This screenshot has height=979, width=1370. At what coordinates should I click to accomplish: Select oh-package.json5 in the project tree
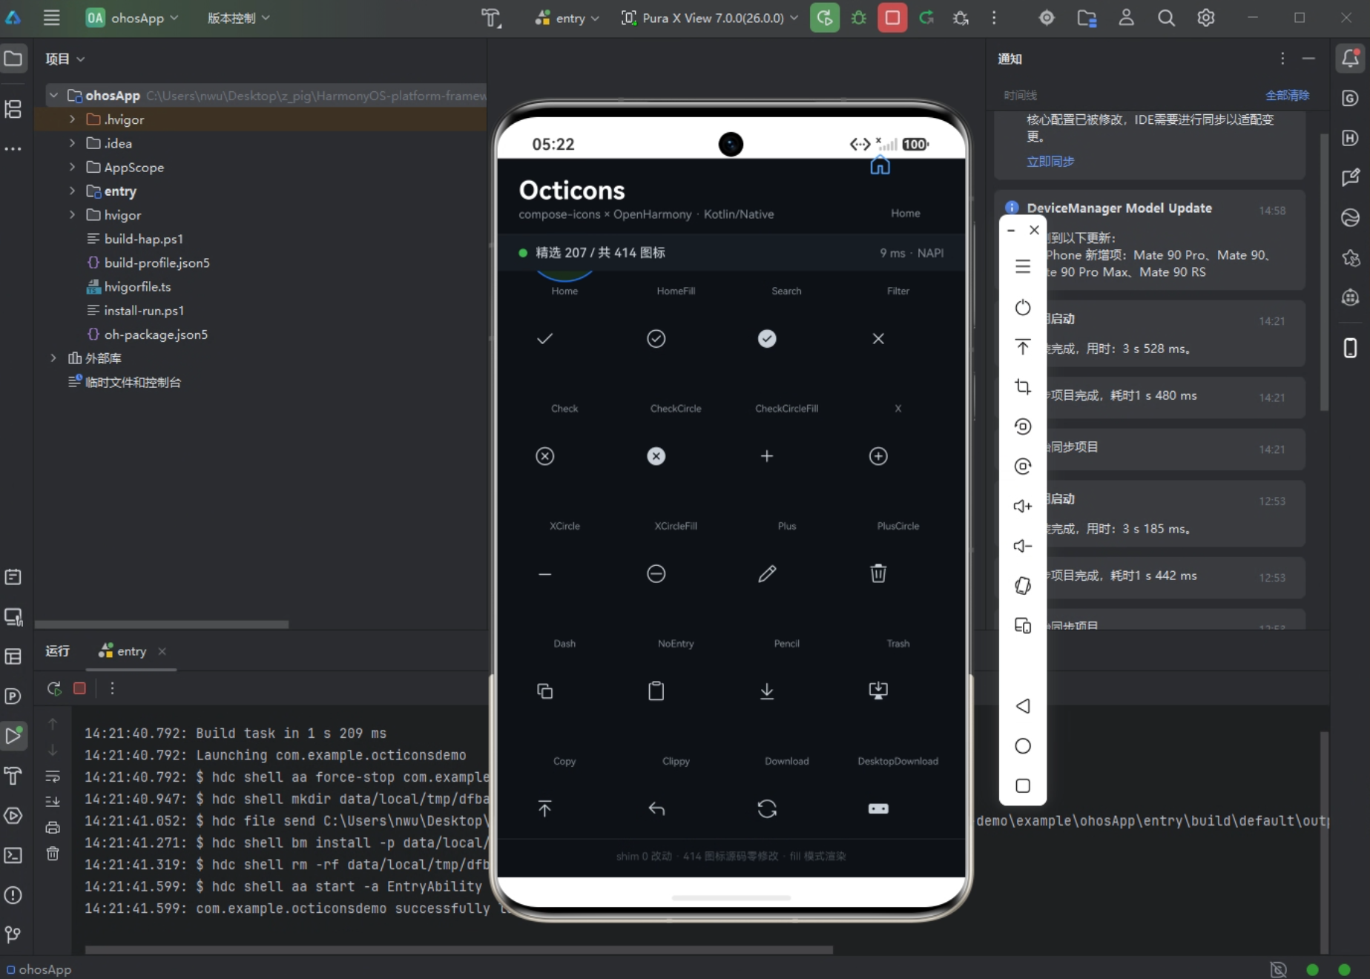click(156, 334)
